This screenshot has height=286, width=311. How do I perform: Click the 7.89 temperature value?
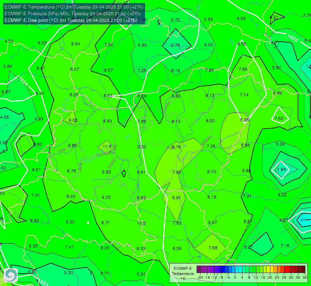coord(243,69)
